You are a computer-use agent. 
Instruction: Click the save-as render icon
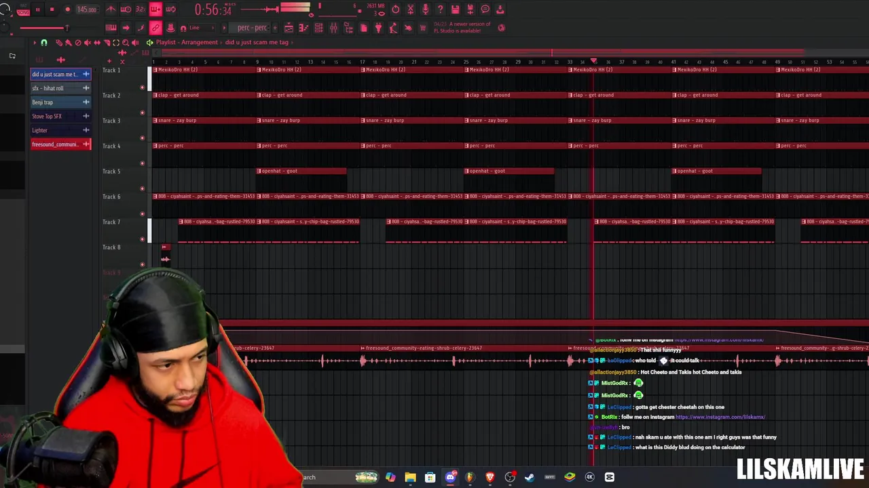tap(470, 9)
